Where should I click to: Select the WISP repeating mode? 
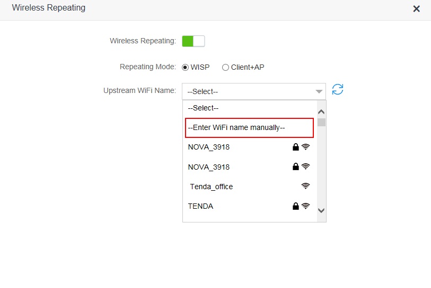185,68
